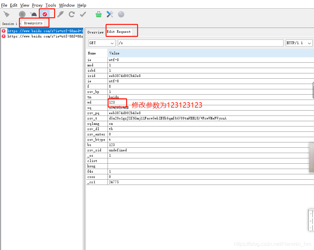Open the GET method dropdown

102,43
